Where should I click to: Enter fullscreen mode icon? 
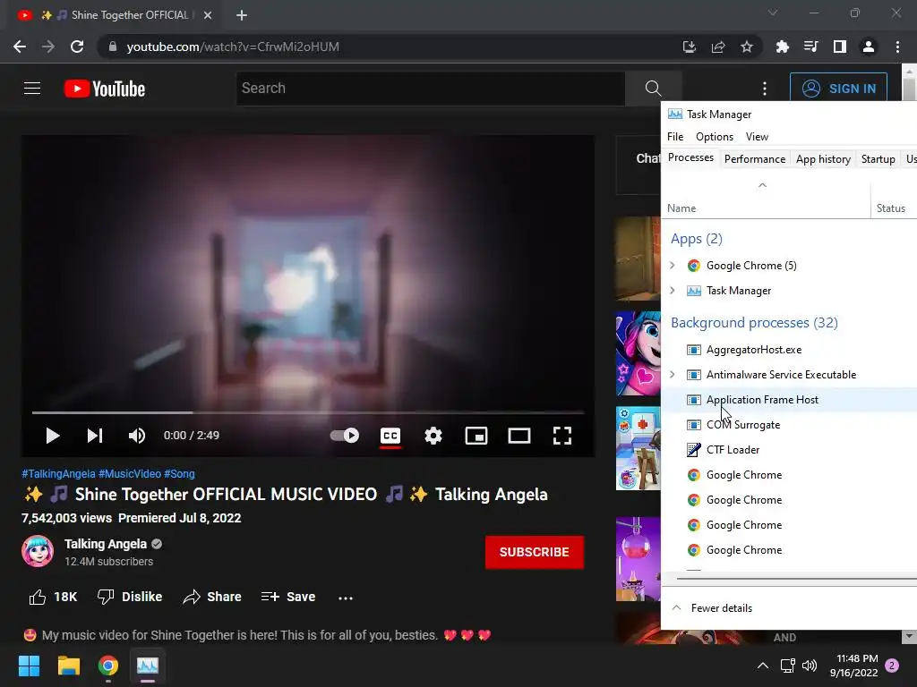pyautogui.click(x=562, y=436)
